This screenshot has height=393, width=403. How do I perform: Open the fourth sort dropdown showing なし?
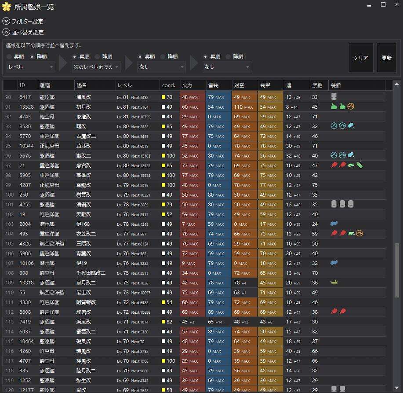[x=227, y=67]
